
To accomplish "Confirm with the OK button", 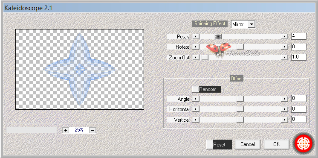I will click(276, 144).
